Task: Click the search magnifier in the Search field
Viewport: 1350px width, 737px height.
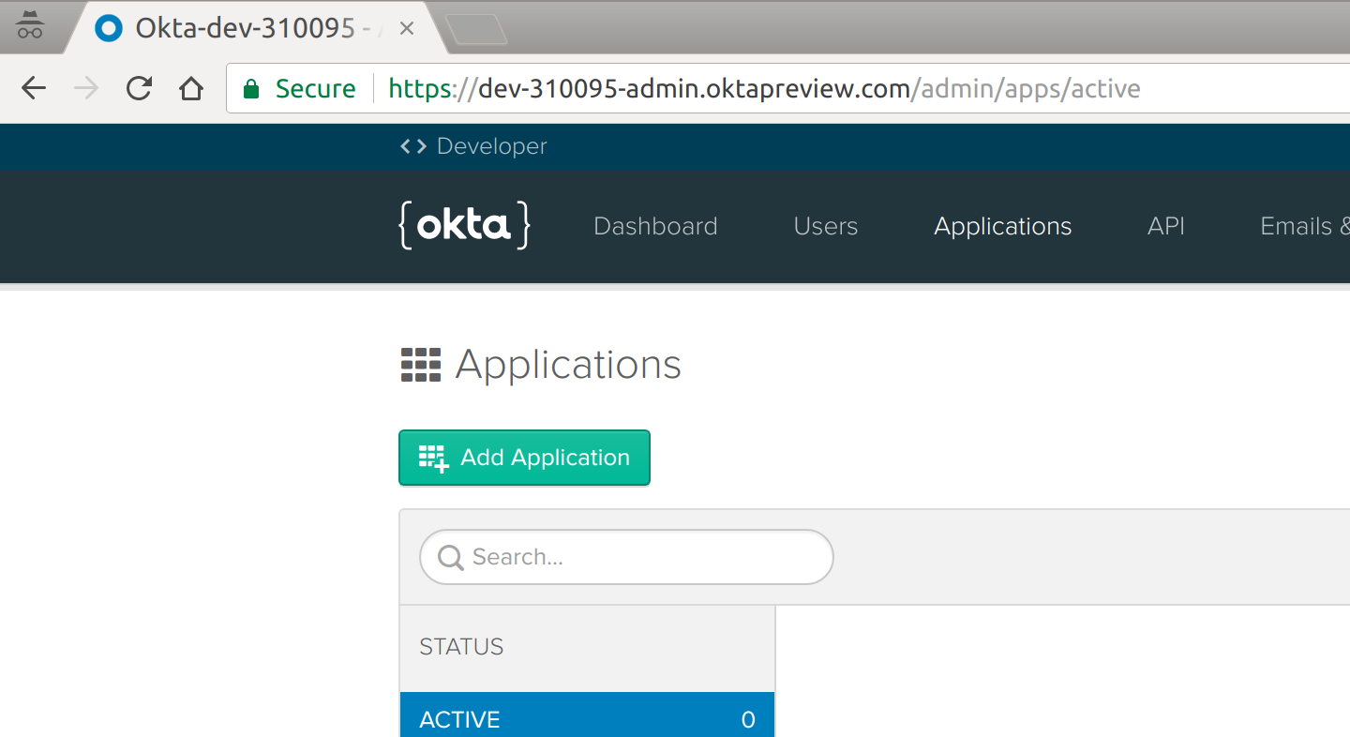Action: tap(450, 557)
